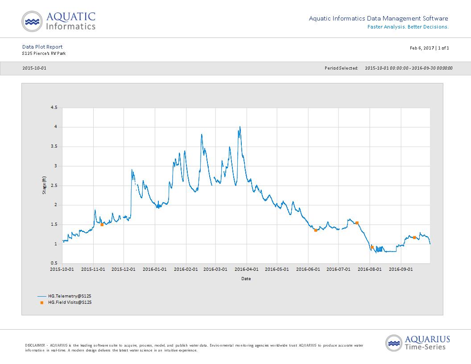Click the Stage (ft) y-axis title
This screenshot has height=364, width=471.
pyautogui.click(x=44, y=185)
